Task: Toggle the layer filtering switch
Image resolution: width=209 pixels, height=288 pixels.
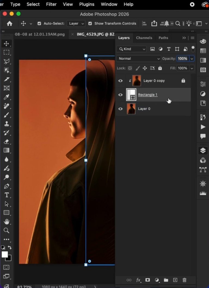Action: click(193, 49)
